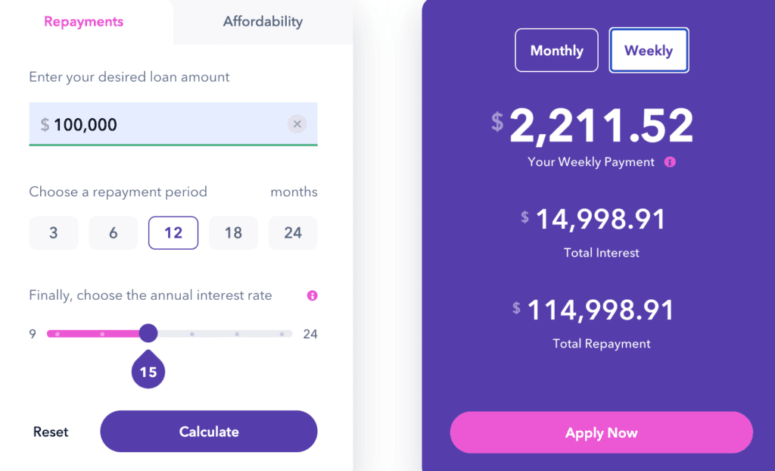
Task: Clear the loan amount using the × icon
Action: pos(297,123)
